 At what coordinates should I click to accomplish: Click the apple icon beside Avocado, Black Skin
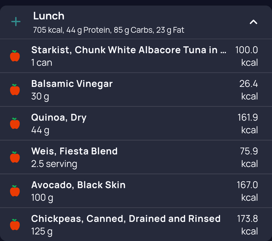point(15,191)
